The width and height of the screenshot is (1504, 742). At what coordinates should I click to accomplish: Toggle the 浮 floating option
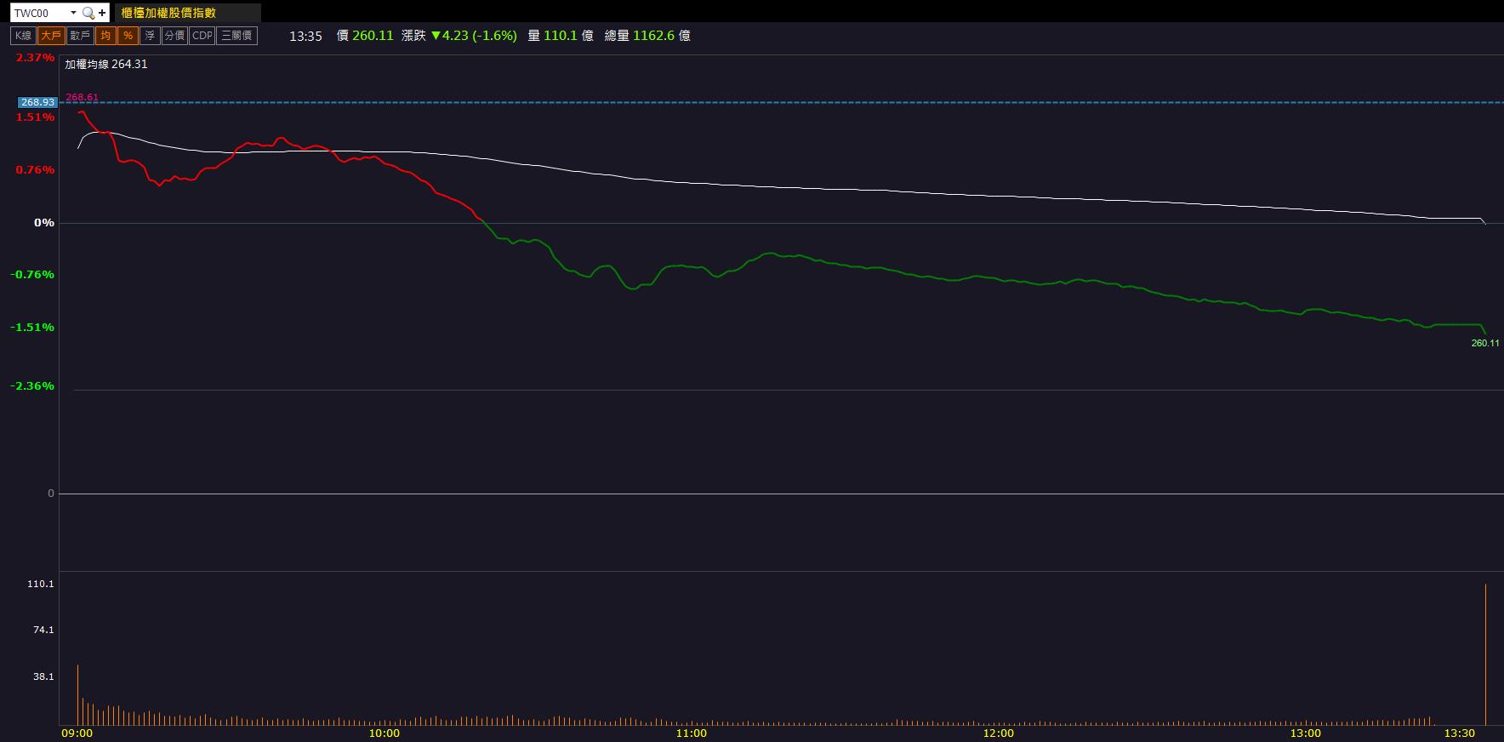pyautogui.click(x=150, y=36)
